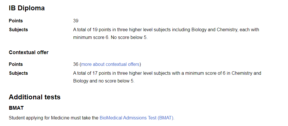Click the 'Contextual offer' subheading

click(29, 52)
